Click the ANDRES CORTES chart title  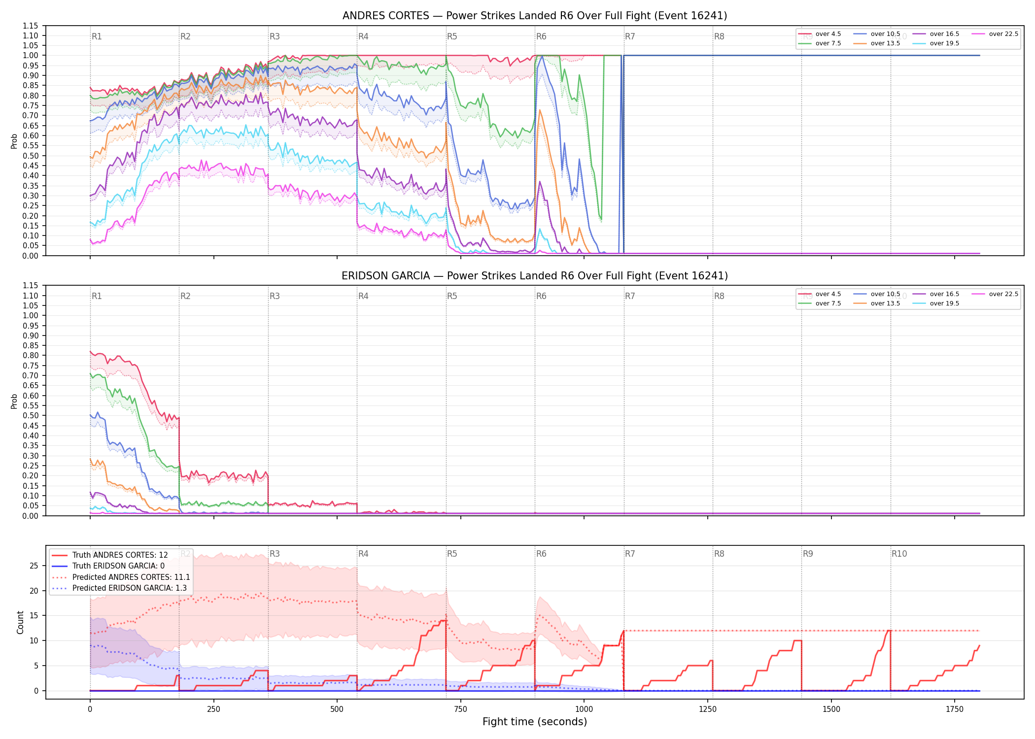click(535, 16)
